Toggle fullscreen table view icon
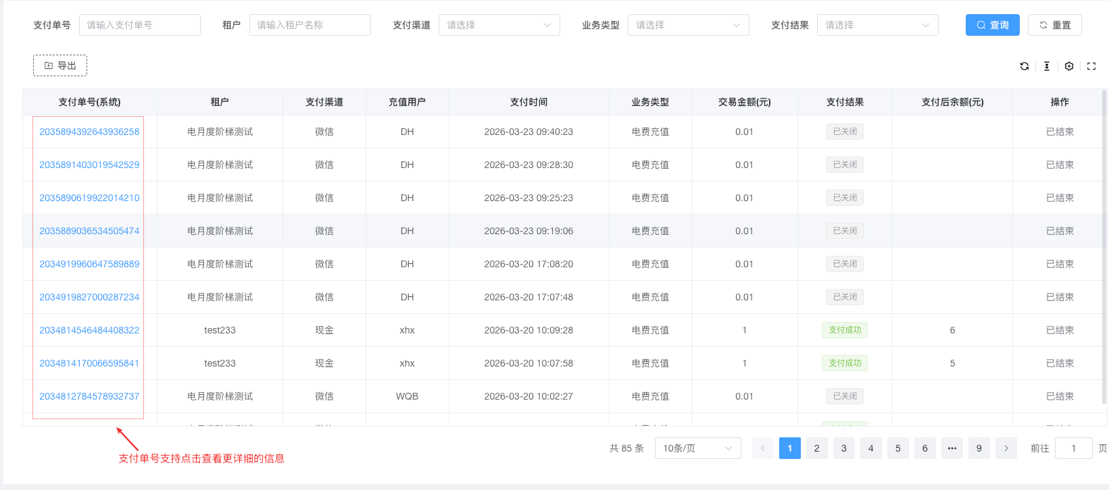Viewport: 1109px width, 490px height. (1091, 66)
